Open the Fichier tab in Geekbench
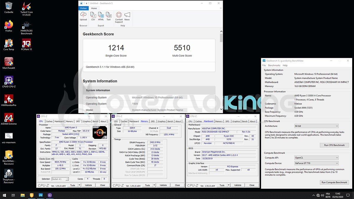 84,8
